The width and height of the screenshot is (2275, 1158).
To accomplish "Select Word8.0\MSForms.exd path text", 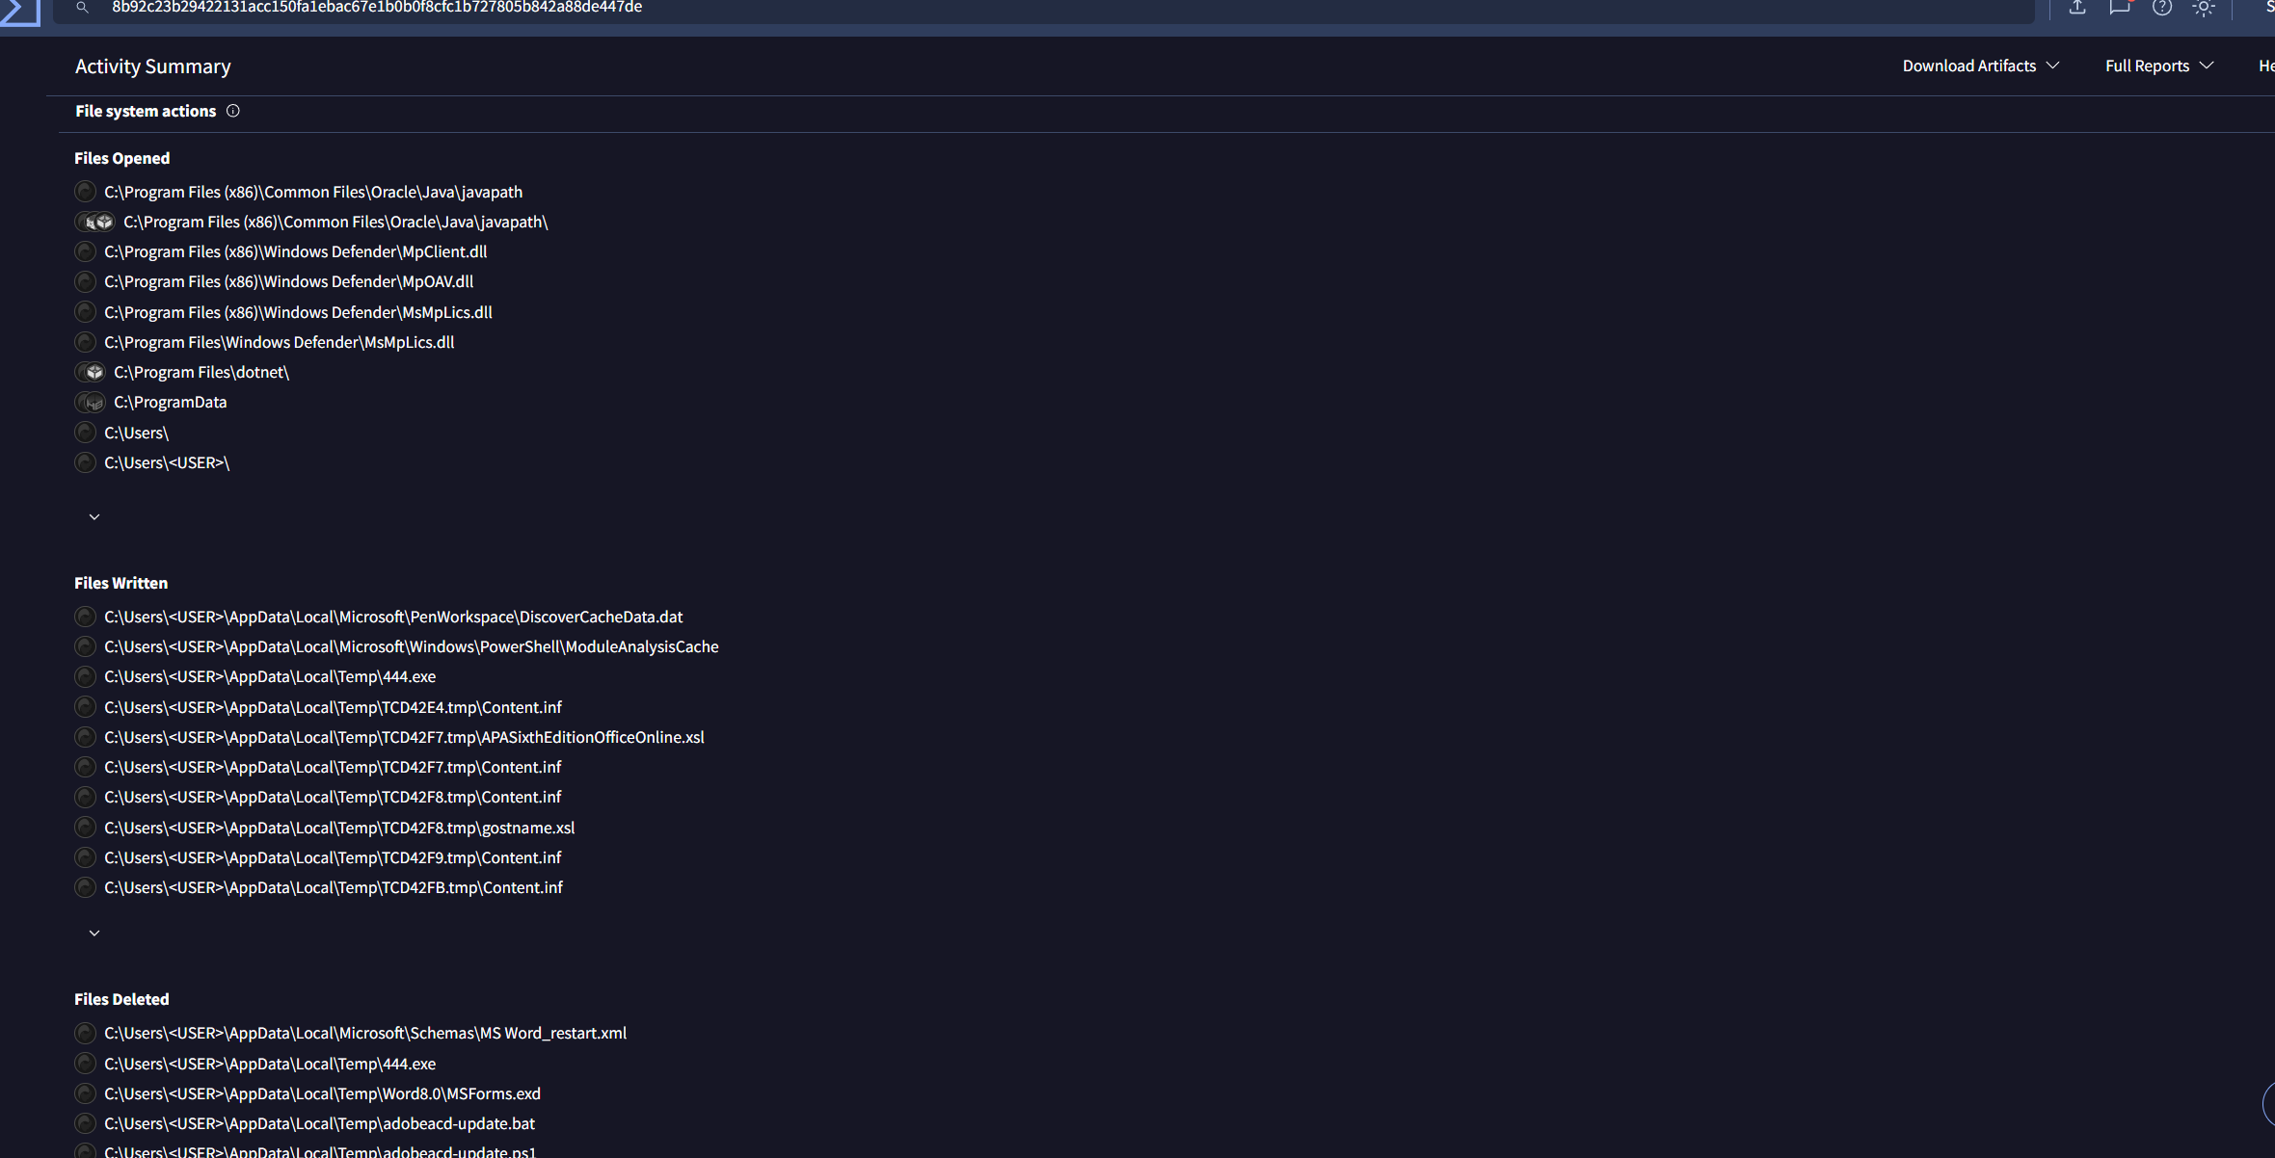I will tap(323, 1093).
